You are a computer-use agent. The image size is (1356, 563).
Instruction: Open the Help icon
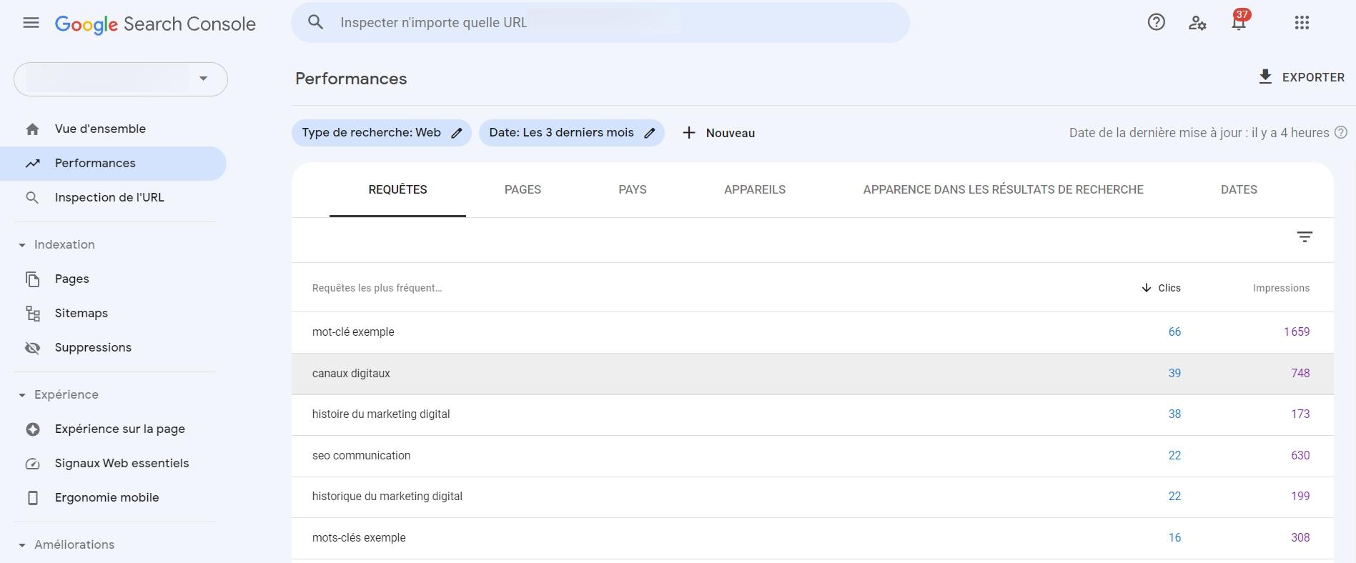click(1156, 22)
